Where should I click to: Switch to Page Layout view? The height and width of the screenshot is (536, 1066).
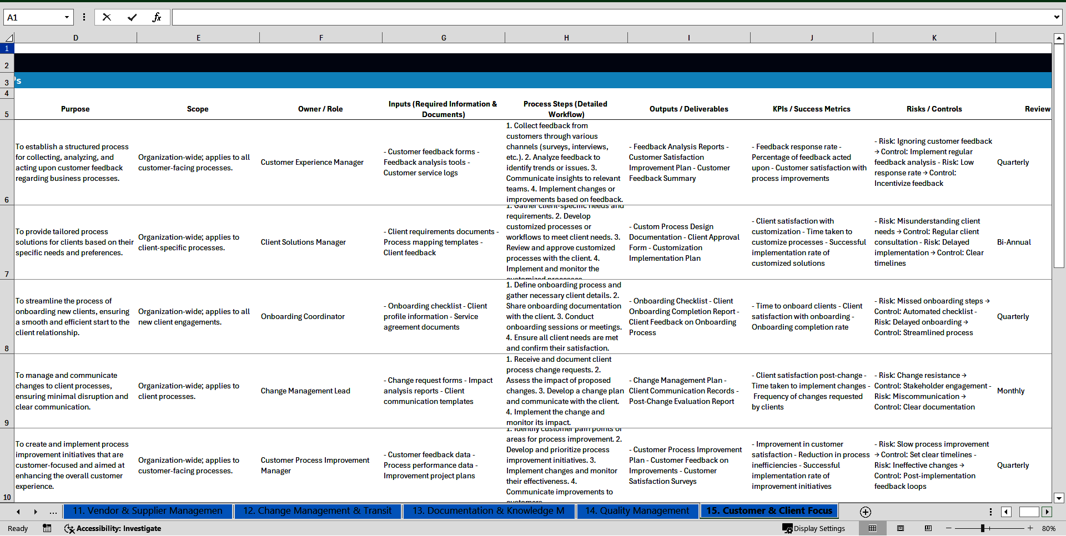(x=901, y=528)
